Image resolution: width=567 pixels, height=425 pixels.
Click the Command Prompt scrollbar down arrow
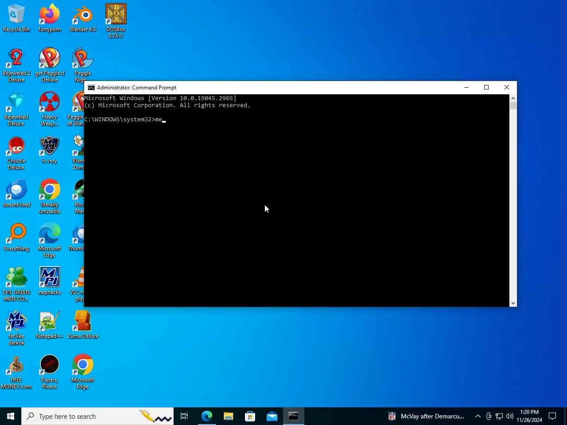pos(513,303)
